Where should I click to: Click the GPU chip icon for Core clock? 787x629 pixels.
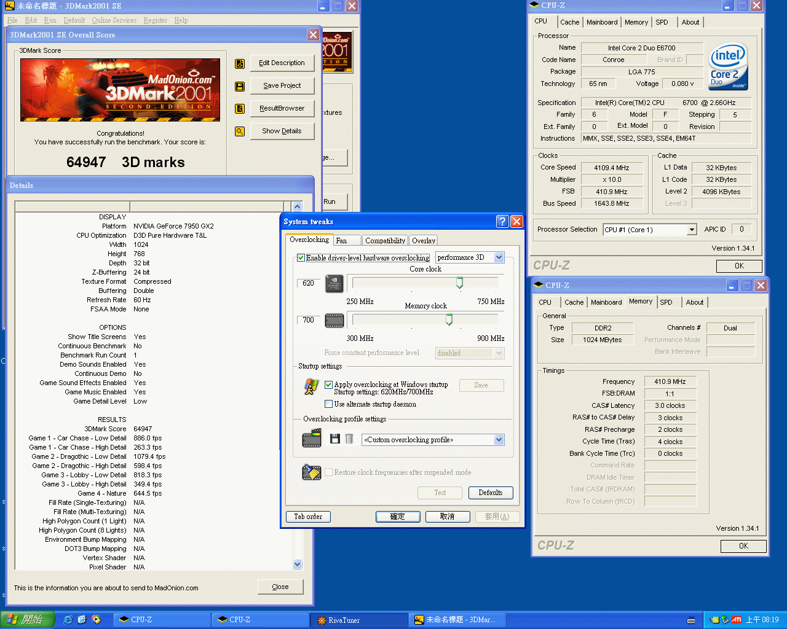click(x=334, y=283)
